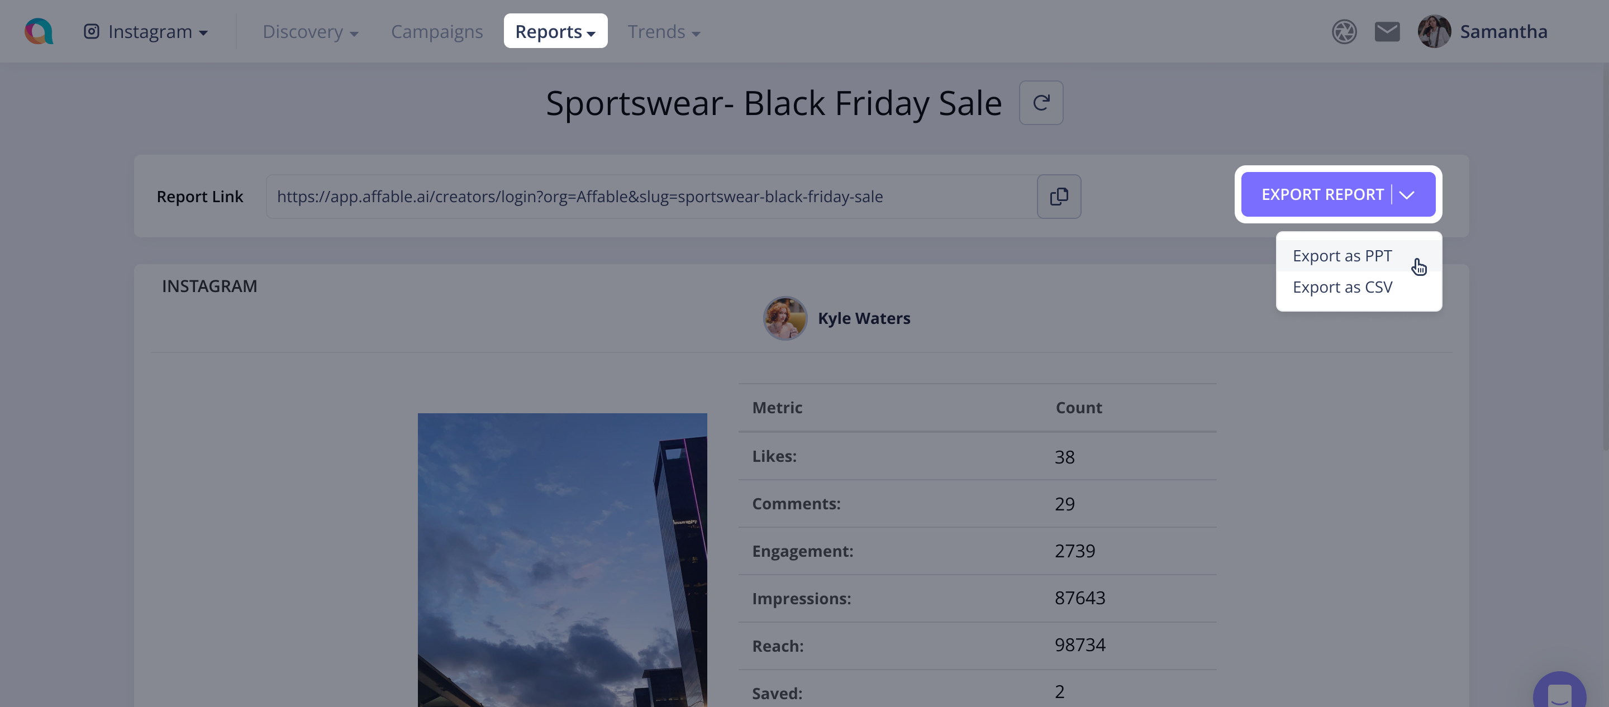Click the Export Report button

[1322, 195]
